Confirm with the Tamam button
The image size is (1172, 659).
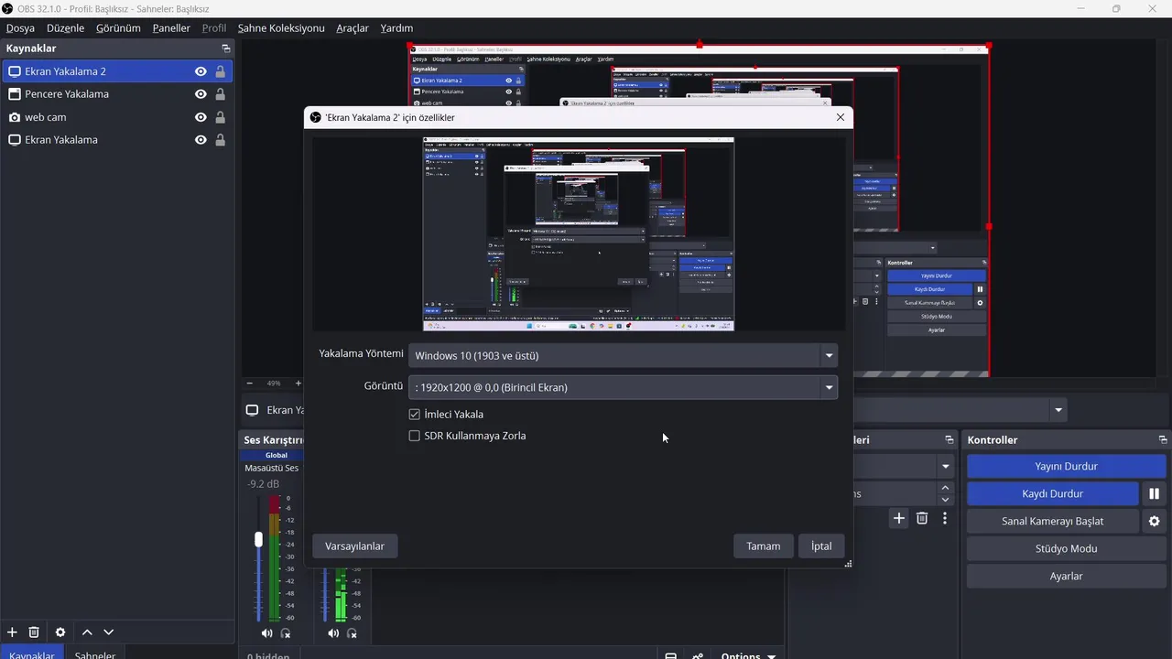(x=763, y=546)
